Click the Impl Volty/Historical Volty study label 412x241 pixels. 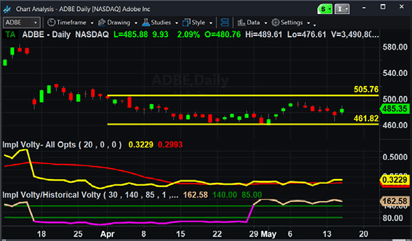(90, 195)
